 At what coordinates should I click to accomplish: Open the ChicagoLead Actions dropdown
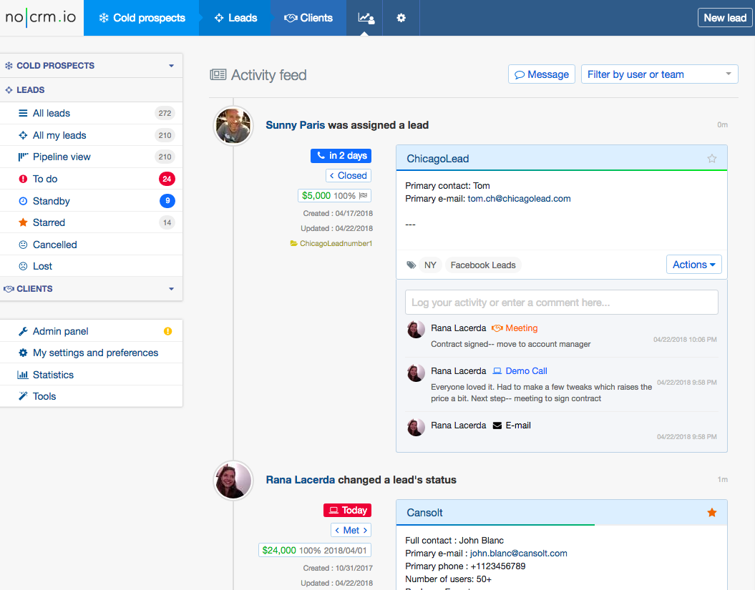coord(694,265)
